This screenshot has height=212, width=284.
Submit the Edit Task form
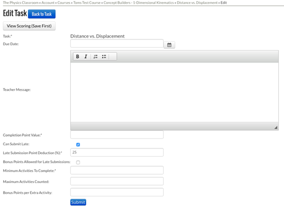coord(78,202)
